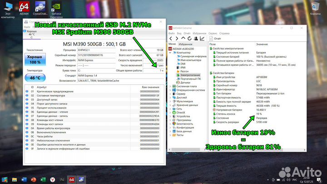The height and width of the screenshot is (184, 327).
Task: Expand the Сервер node
Action: pos(170,94)
